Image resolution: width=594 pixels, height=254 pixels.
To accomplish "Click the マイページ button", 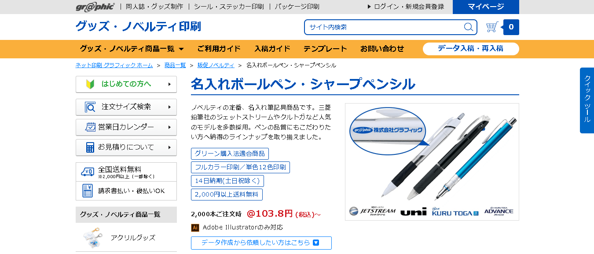I will (x=486, y=7).
